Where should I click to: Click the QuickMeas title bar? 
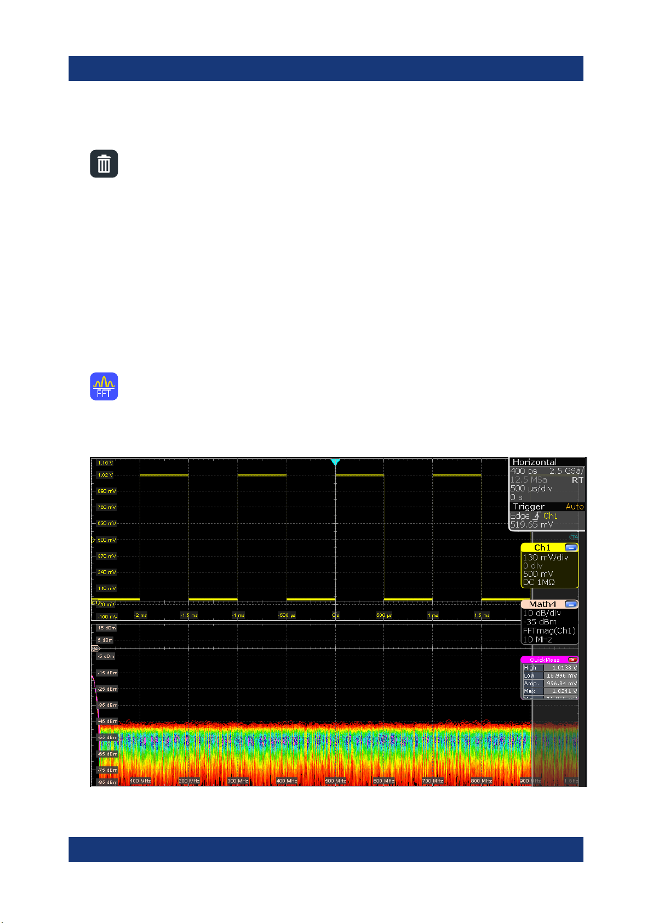point(549,660)
